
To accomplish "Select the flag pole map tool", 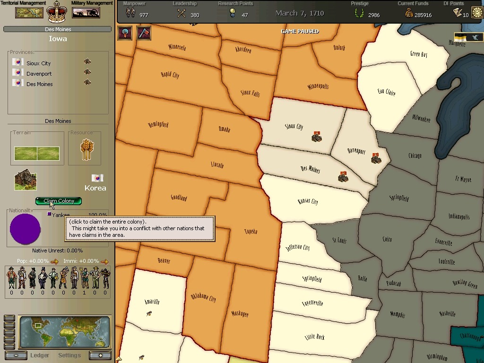I will click(144, 33).
